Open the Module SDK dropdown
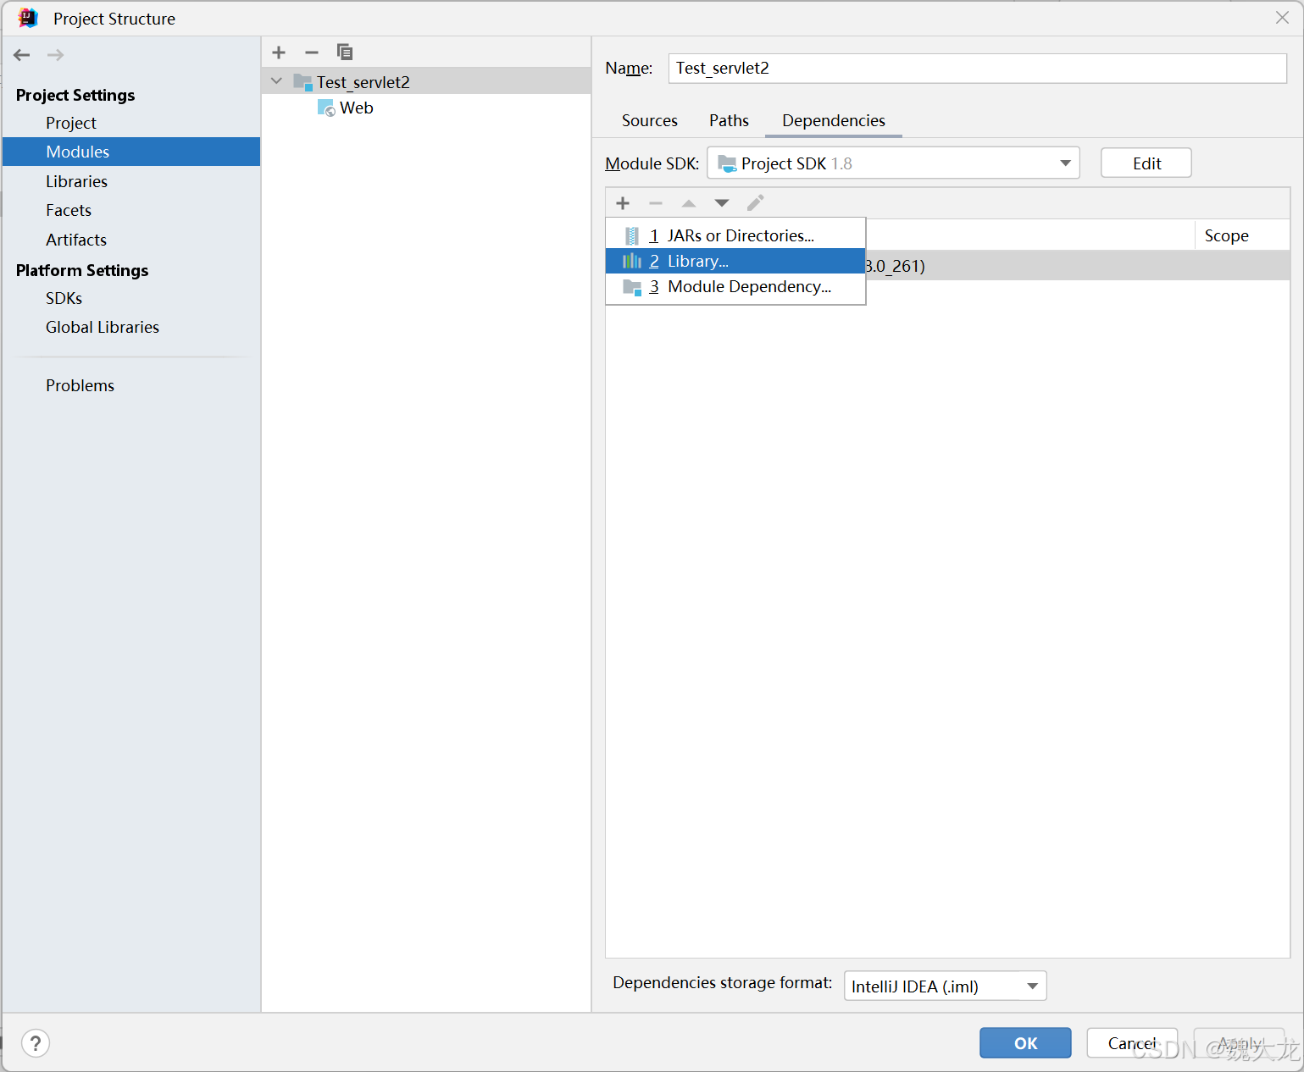The image size is (1304, 1072). pos(893,163)
